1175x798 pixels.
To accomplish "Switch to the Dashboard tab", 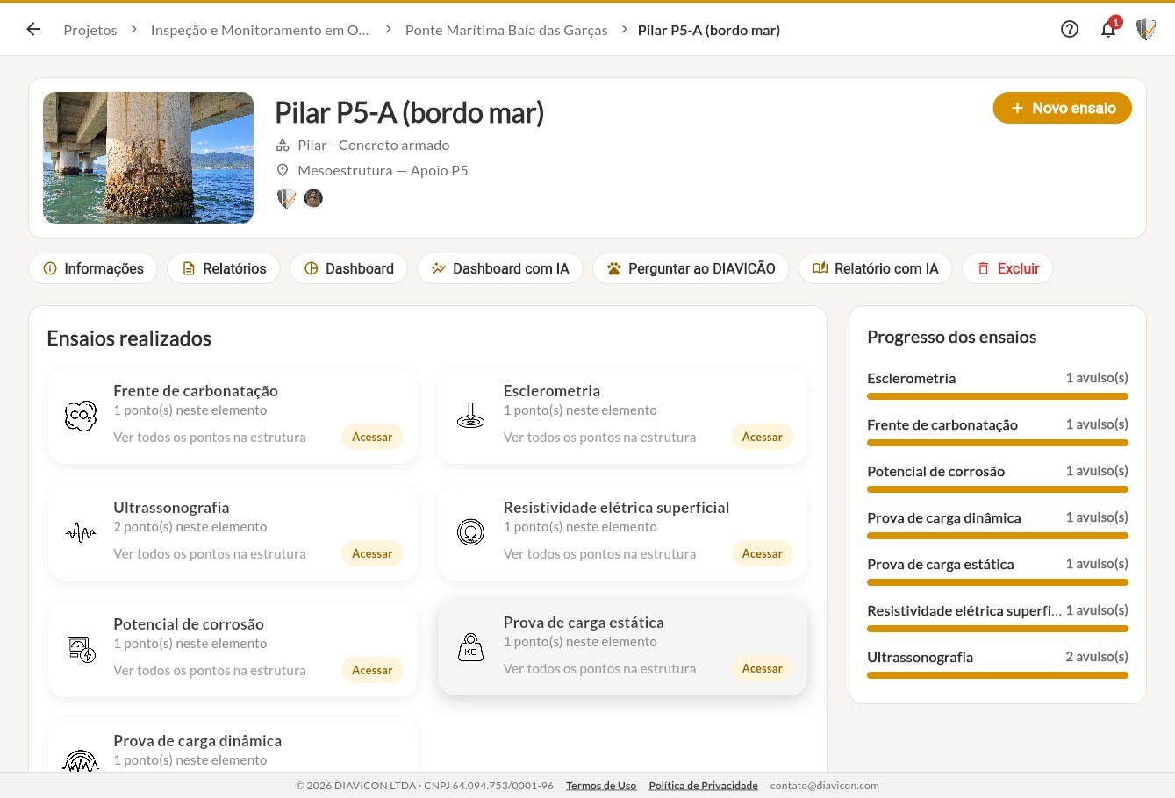I will (348, 268).
